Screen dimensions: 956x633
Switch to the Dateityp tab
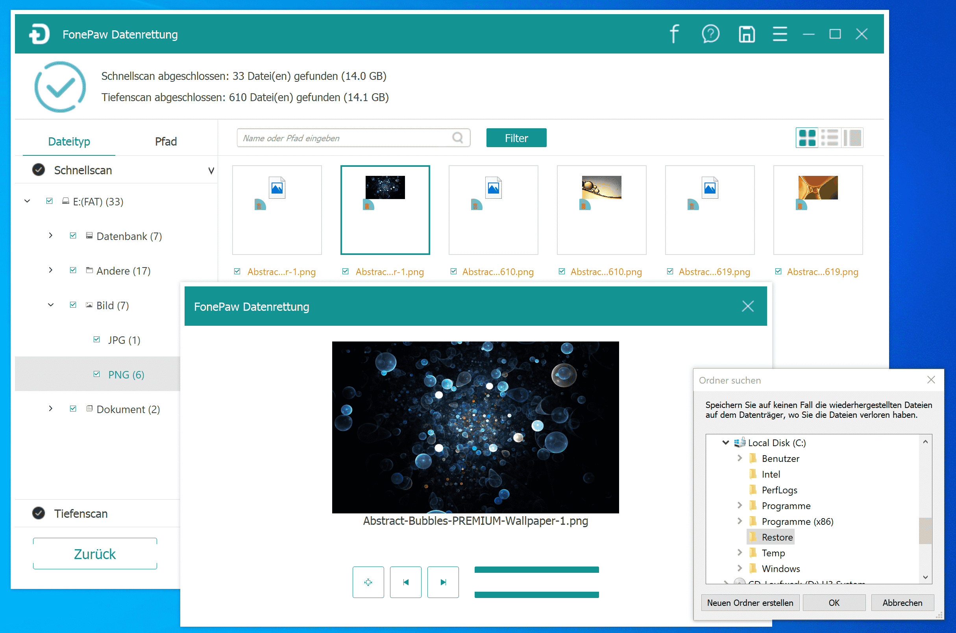[x=69, y=142]
